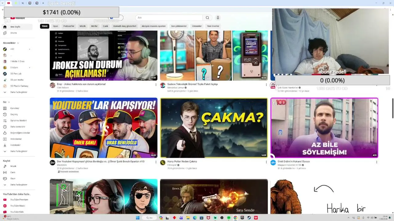Open Geçmiş history icon

coord(5,114)
